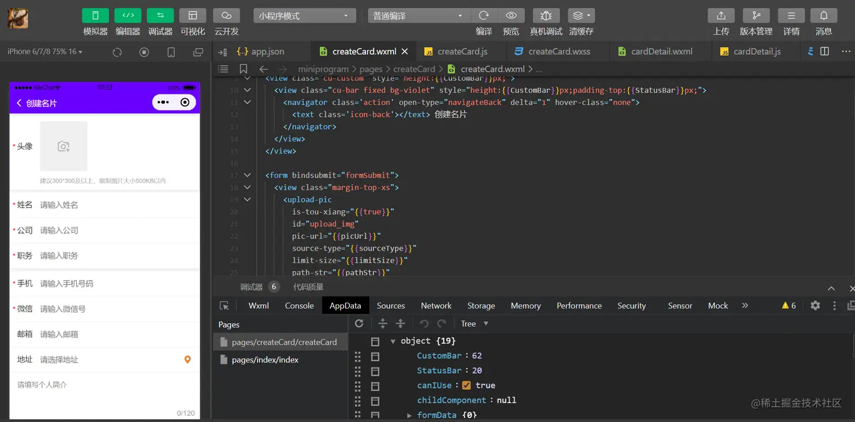Detach the simulator window icon
The width and height of the screenshot is (855, 422).
point(198,52)
